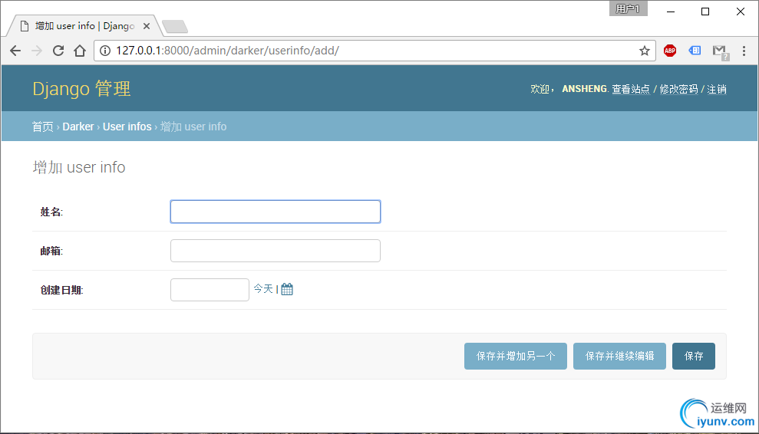759x434 pixels.
Task: Open the calendar date picker icon
Action: point(287,289)
